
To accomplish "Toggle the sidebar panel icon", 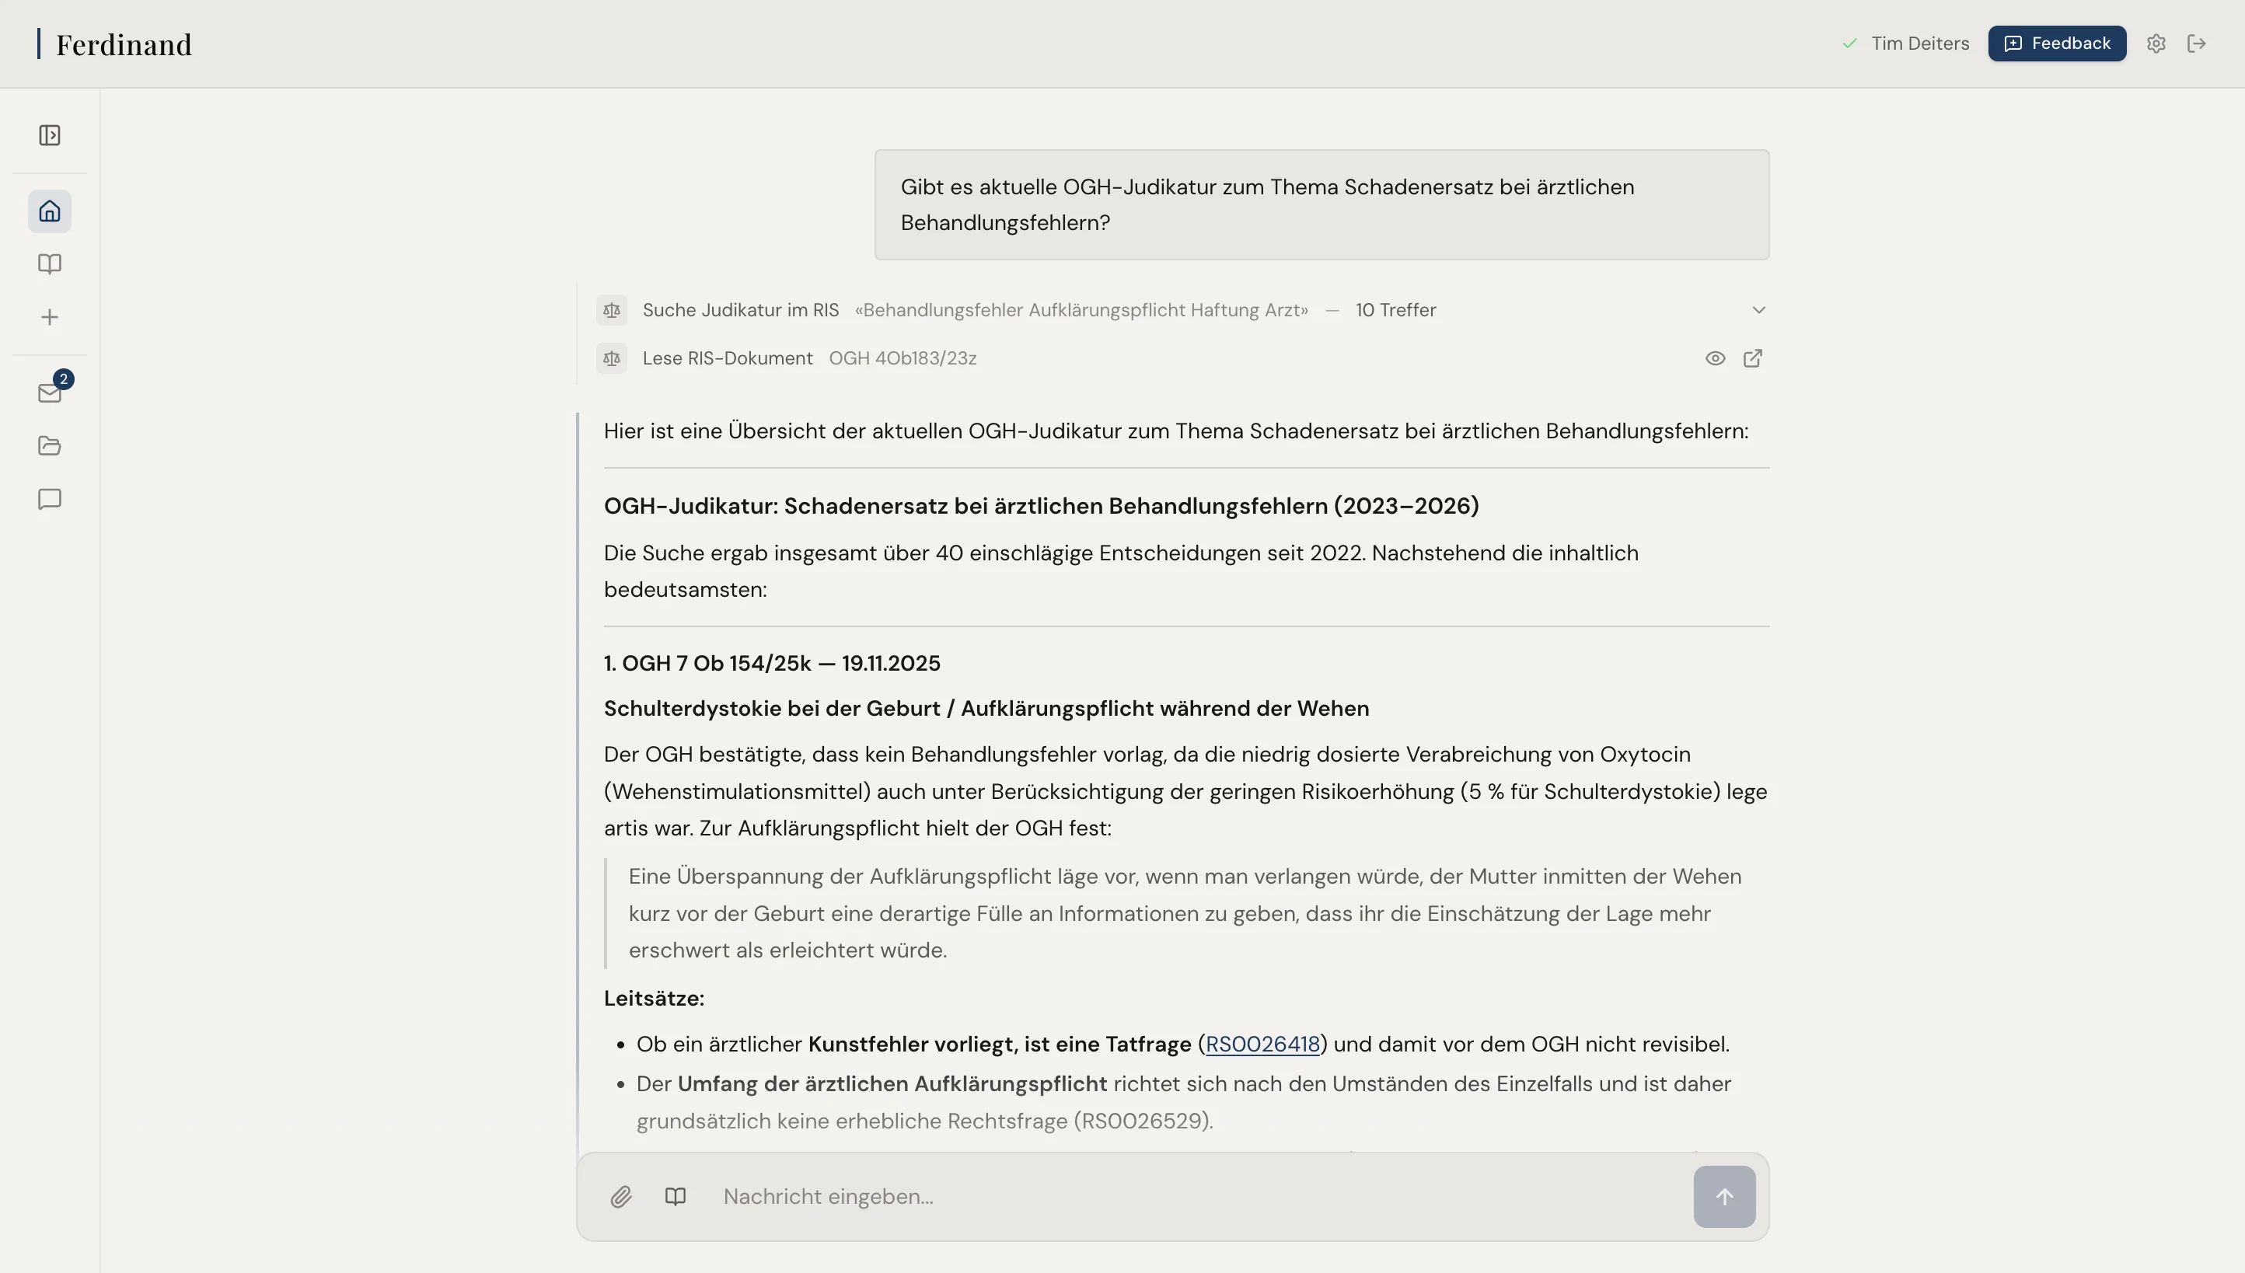I will [49, 135].
